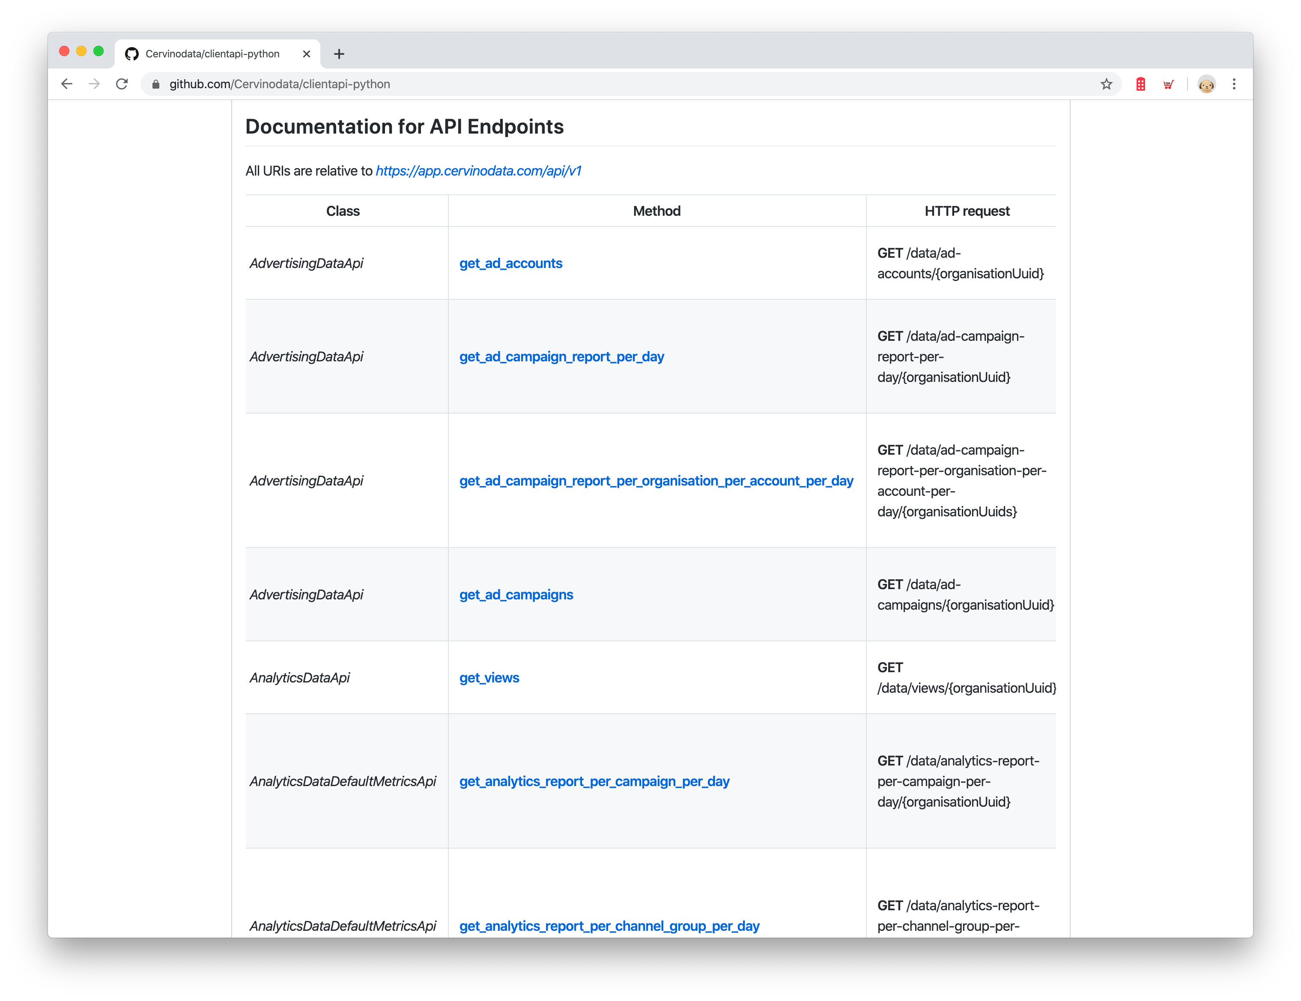Click the macOS yellow minimize window button

[x=82, y=51]
